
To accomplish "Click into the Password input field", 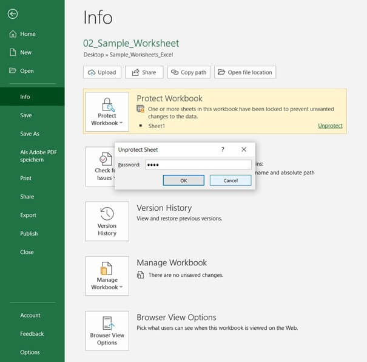I will coord(198,165).
